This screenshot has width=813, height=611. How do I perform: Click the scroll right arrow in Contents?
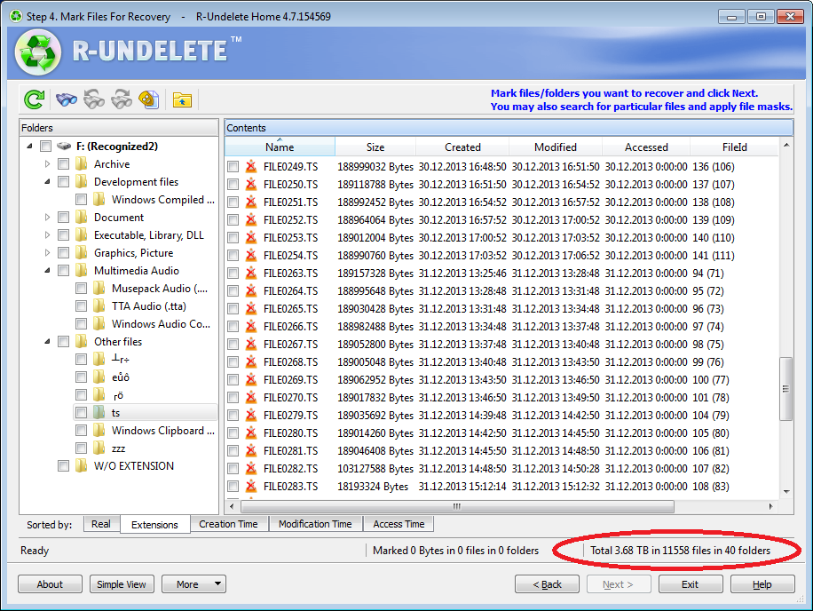click(x=771, y=506)
